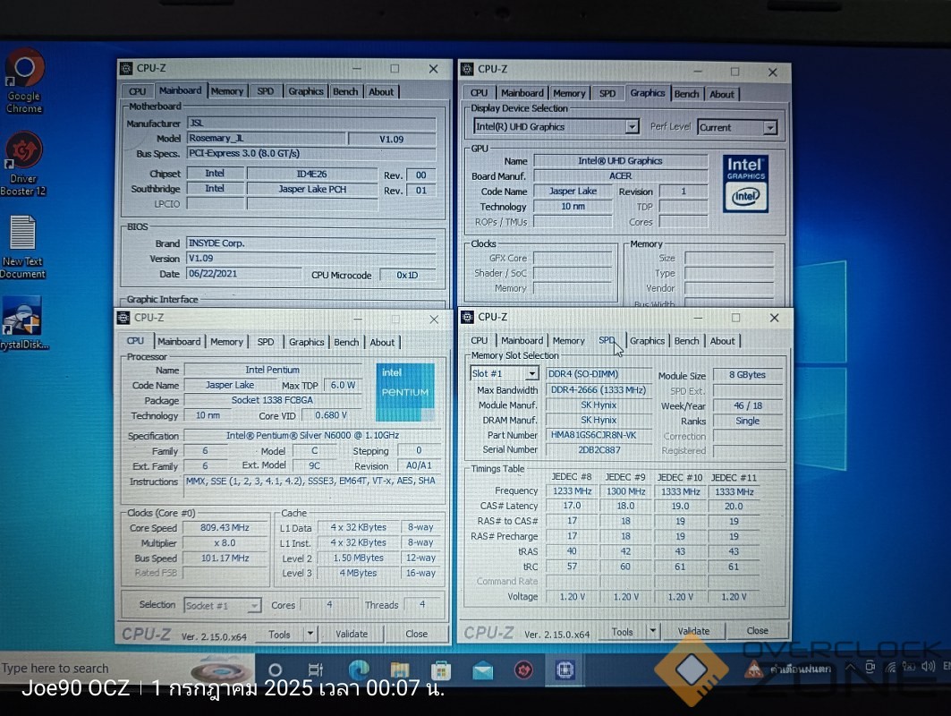This screenshot has height=716, width=951.
Task: Open CPU tab in SPD window
Action: [480, 341]
